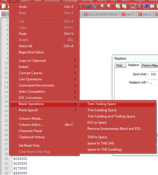158x175 pixels.
Task: Expand the Copy to Clipboard submenu arrow
Action: [75, 61]
